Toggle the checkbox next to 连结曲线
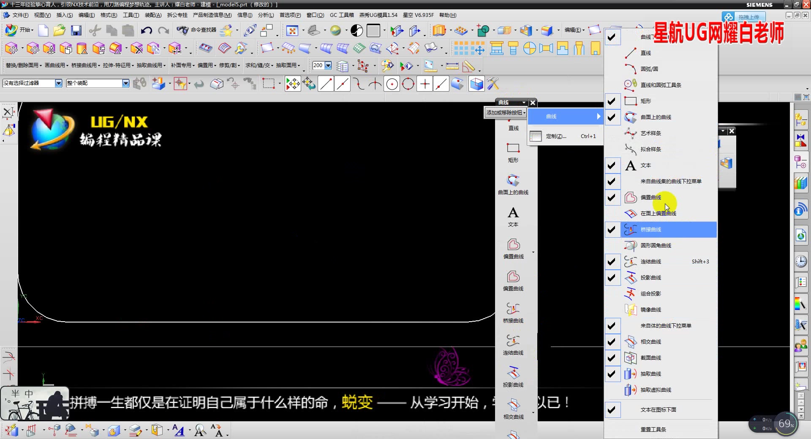The image size is (811, 439). (612, 261)
